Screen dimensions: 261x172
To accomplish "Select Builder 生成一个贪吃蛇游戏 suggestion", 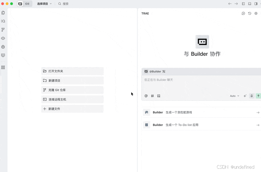I will 201,112.
